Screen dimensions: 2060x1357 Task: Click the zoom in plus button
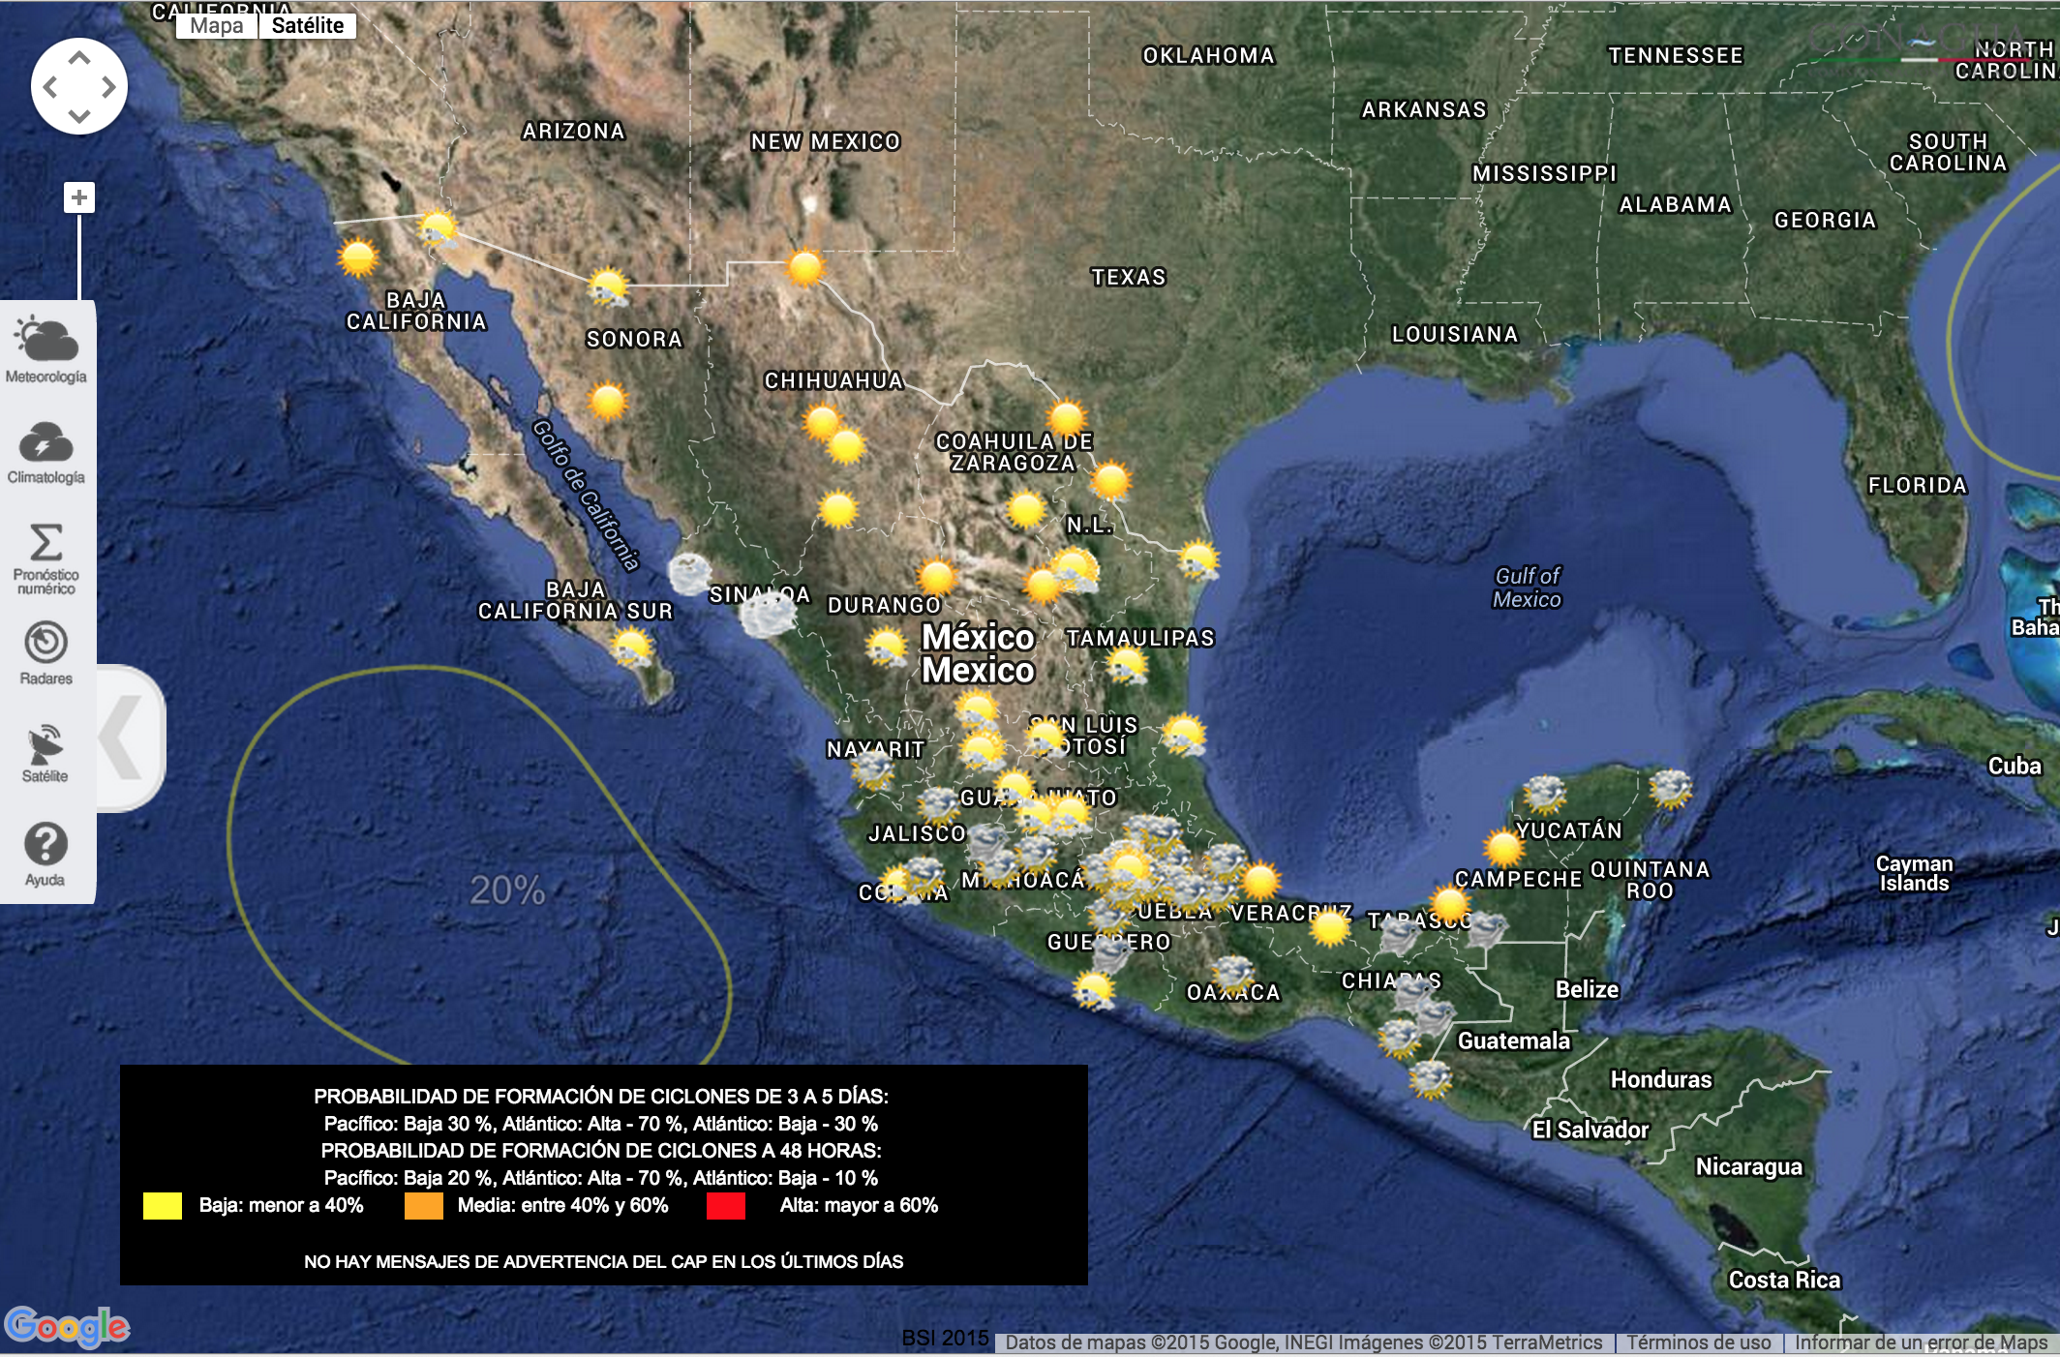79,198
